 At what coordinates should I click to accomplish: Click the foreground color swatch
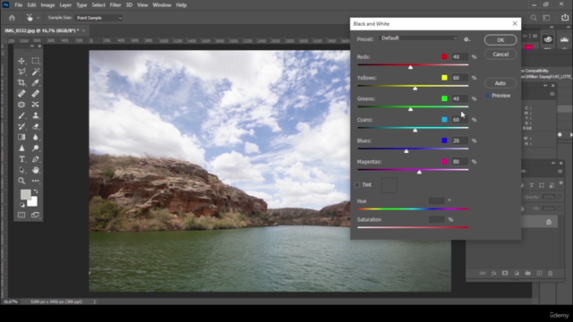25,195
